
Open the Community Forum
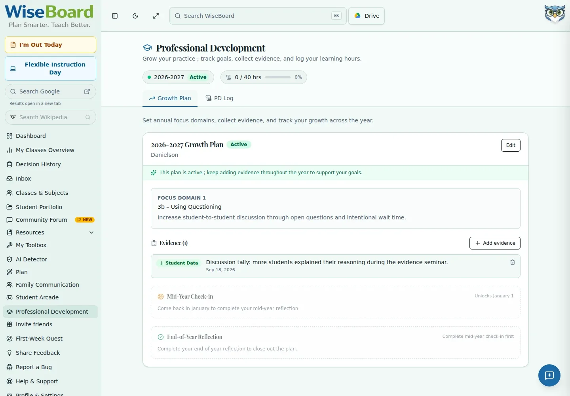(x=50, y=220)
